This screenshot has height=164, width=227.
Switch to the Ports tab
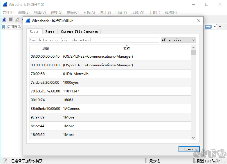tap(50, 32)
